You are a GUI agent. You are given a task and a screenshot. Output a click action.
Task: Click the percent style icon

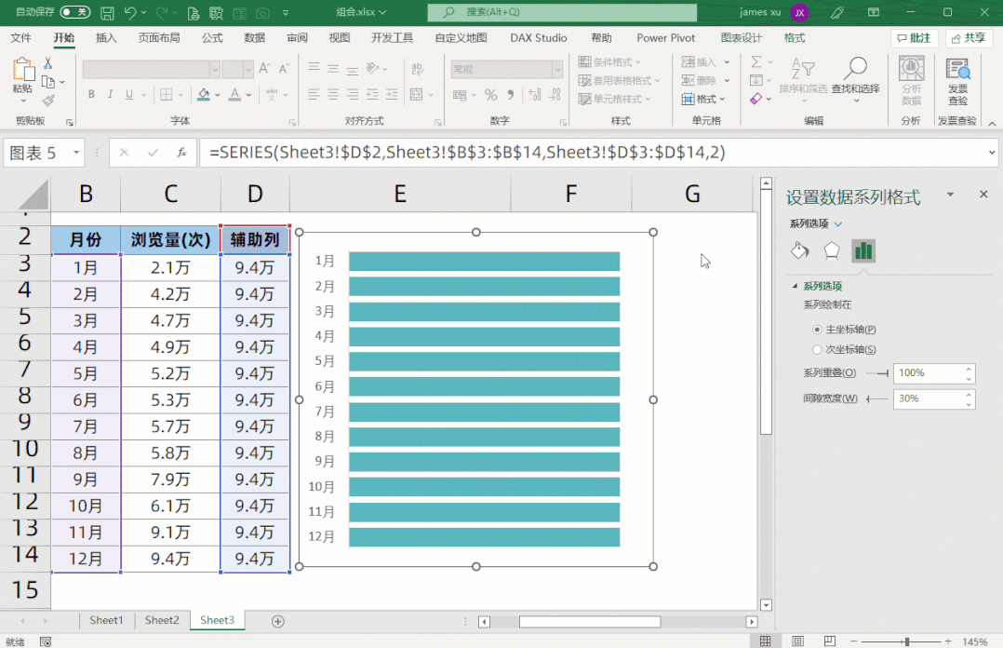(x=490, y=95)
